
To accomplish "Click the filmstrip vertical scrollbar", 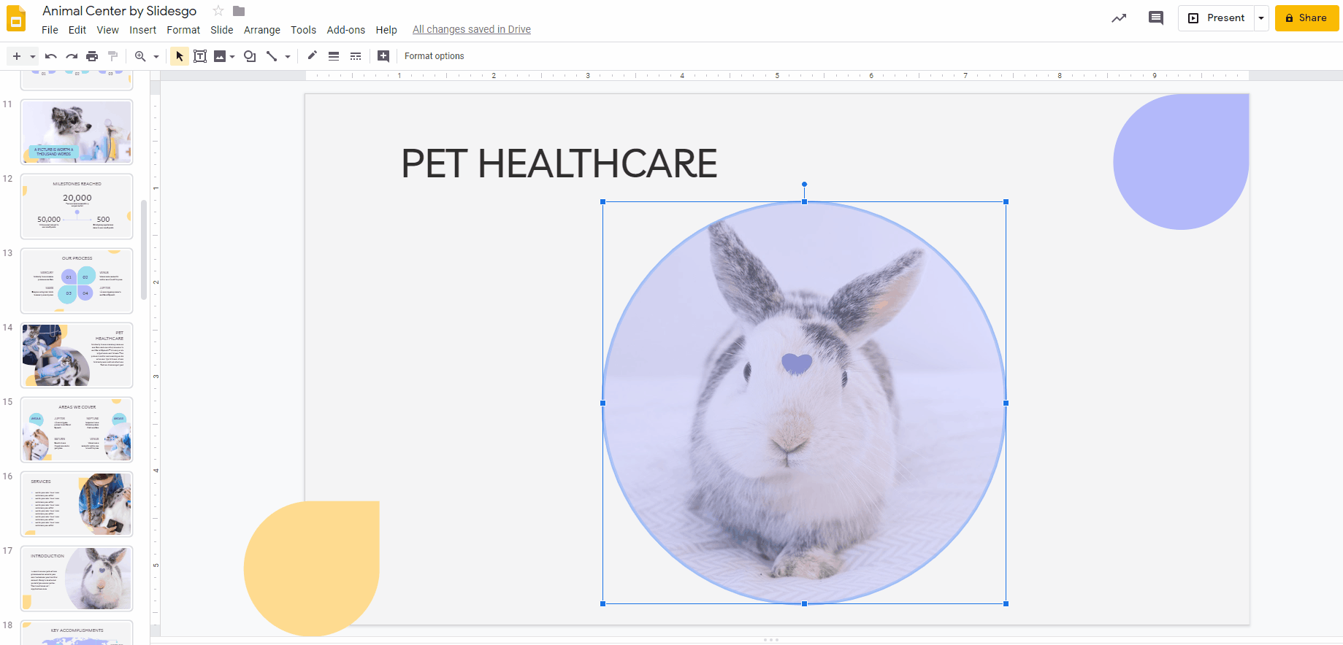I will click(x=144, y=250).
